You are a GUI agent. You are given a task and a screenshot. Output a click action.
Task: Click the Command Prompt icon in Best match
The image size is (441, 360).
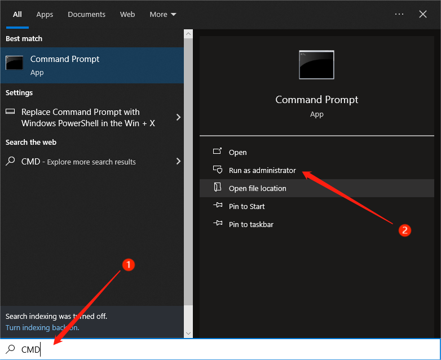tap(14, 63)
